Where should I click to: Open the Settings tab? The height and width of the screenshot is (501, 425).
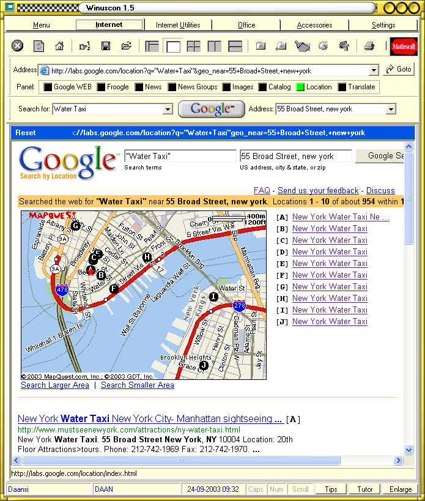tap(383, 25)
